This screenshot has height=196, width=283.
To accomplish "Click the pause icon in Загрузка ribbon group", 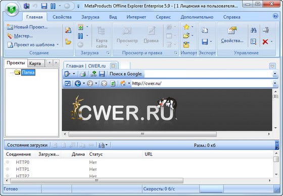I will [x=80, y=36].
